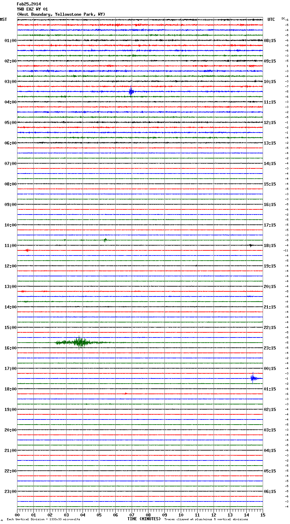Click the 00:15 UTC time label
The height and width of the screenshot is (524, 290).
pyautogui.click(x=270, y=369)
